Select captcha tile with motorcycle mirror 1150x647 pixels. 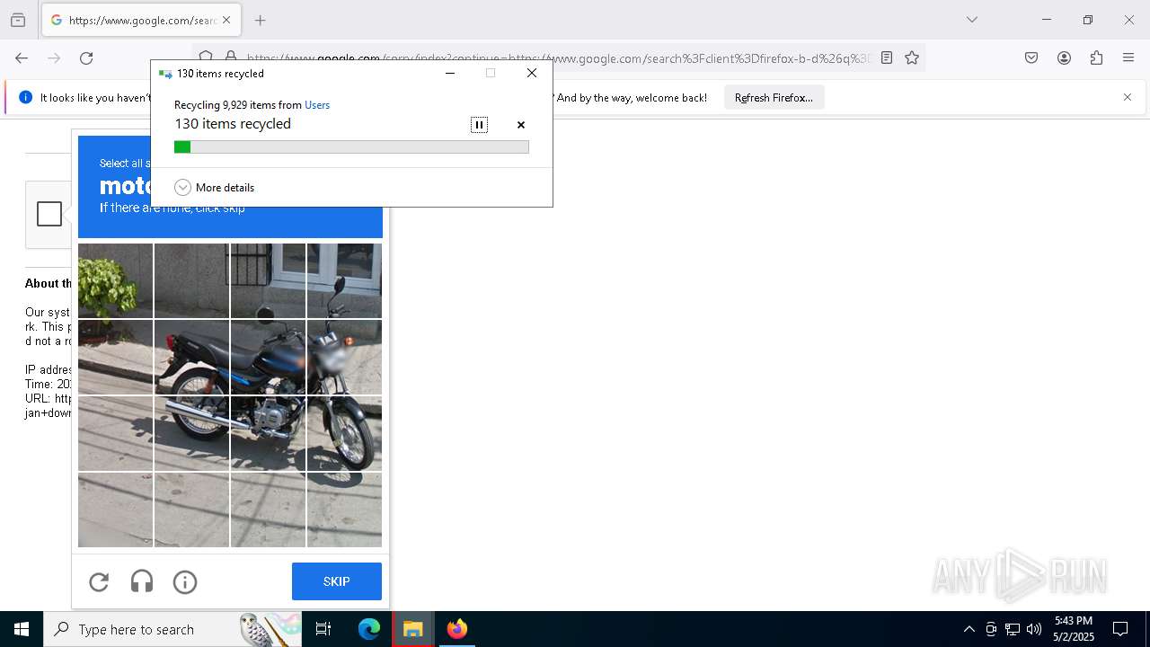[x=344, y=280]
